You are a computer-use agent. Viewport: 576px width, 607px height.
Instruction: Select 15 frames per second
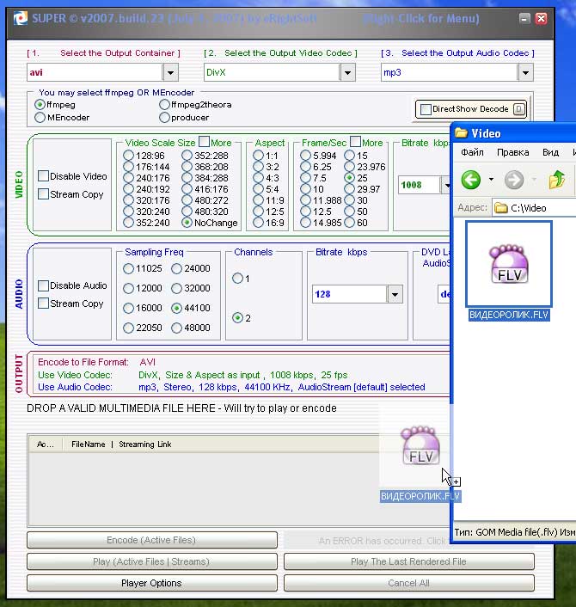(x=350, y=156)
